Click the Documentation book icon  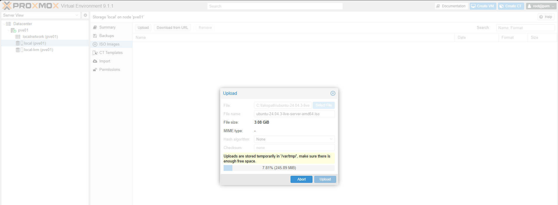point(438,6)
